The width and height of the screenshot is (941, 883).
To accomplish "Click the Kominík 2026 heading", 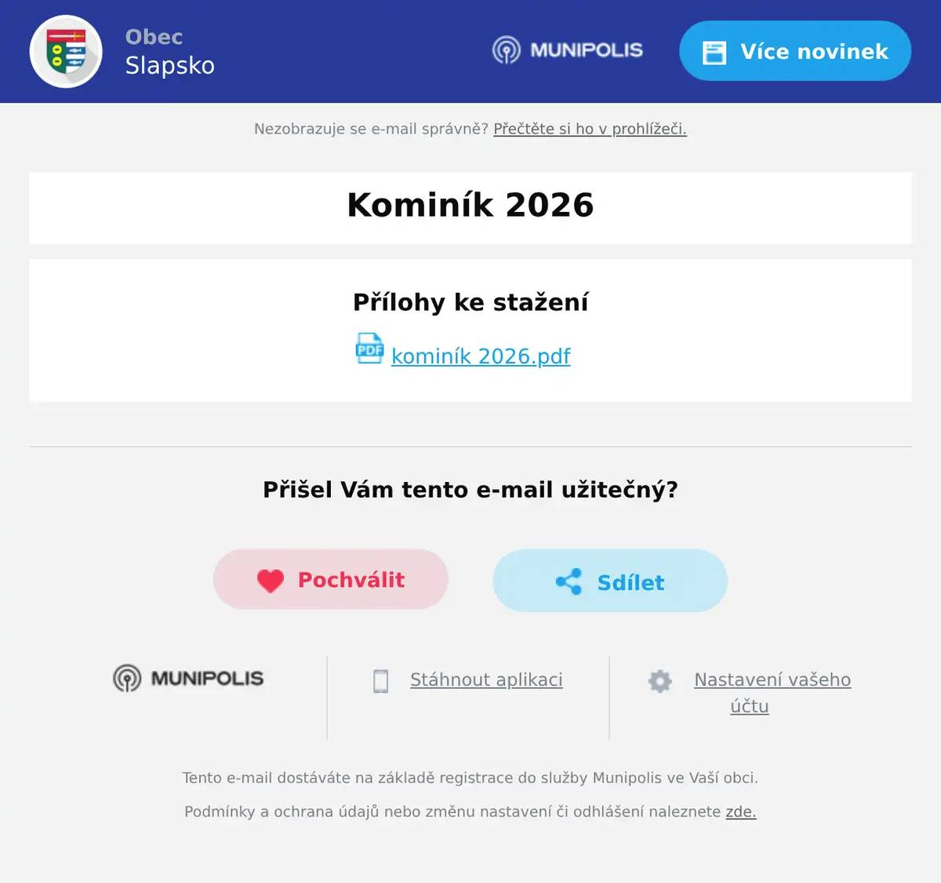I will 470,206.
